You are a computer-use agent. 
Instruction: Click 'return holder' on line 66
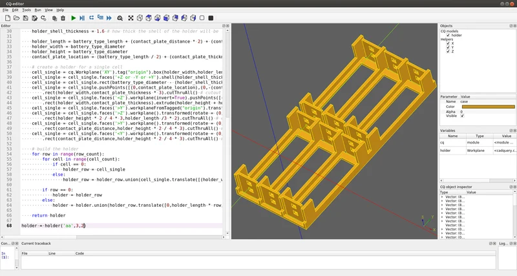48,215
